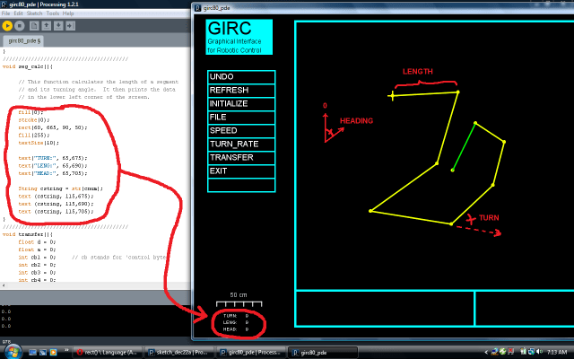Create a new sketch from the toolbar
This screenshot has width=574, height=359.
coord(34,26)
